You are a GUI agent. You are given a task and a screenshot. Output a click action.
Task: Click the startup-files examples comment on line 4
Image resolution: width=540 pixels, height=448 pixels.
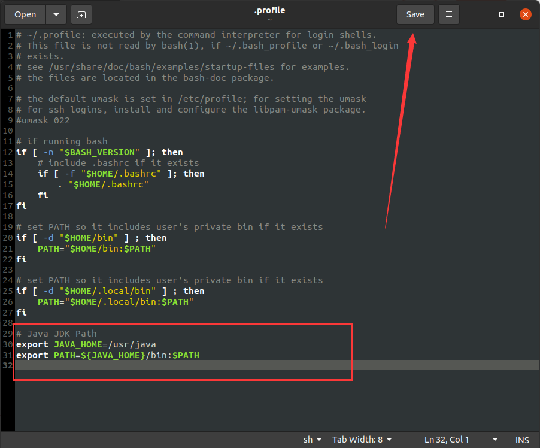tap(183, 67)
